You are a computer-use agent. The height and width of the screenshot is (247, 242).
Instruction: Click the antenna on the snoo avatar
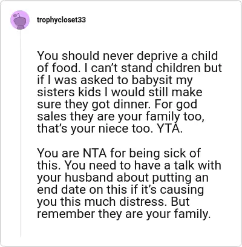[x=18, y=15]
